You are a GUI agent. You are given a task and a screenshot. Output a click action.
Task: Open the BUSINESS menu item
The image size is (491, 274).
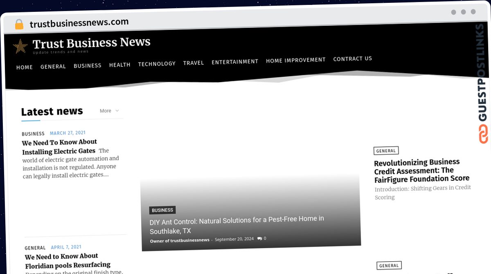[x=88, y=65]
